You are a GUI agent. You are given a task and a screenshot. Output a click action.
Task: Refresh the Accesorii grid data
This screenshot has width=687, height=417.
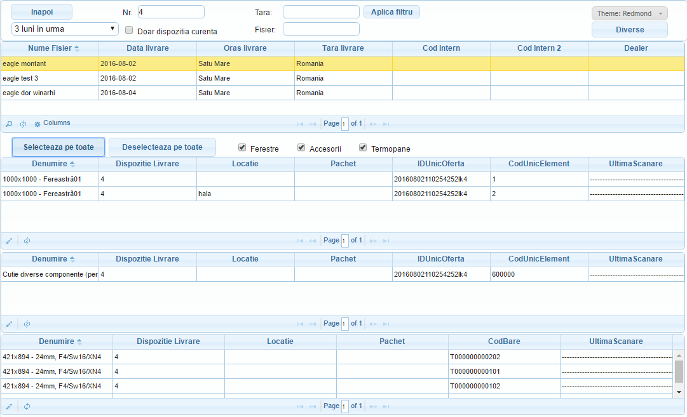[x=27, y=323]
